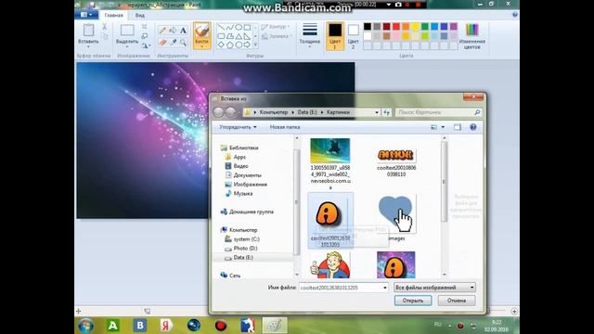Click the Crop icon in Image group
Screen dimensions: 594x334
pyautogui.click(x=145, y=27)
